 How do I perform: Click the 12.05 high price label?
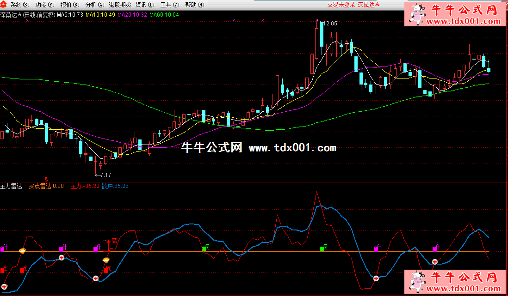[x=328, y=23]
